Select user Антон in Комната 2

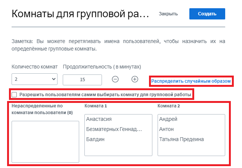(x=167, y=129)
